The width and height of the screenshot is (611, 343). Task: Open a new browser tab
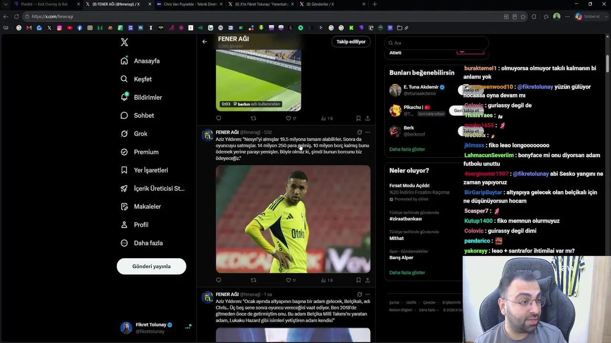click(x=375, y=4)
